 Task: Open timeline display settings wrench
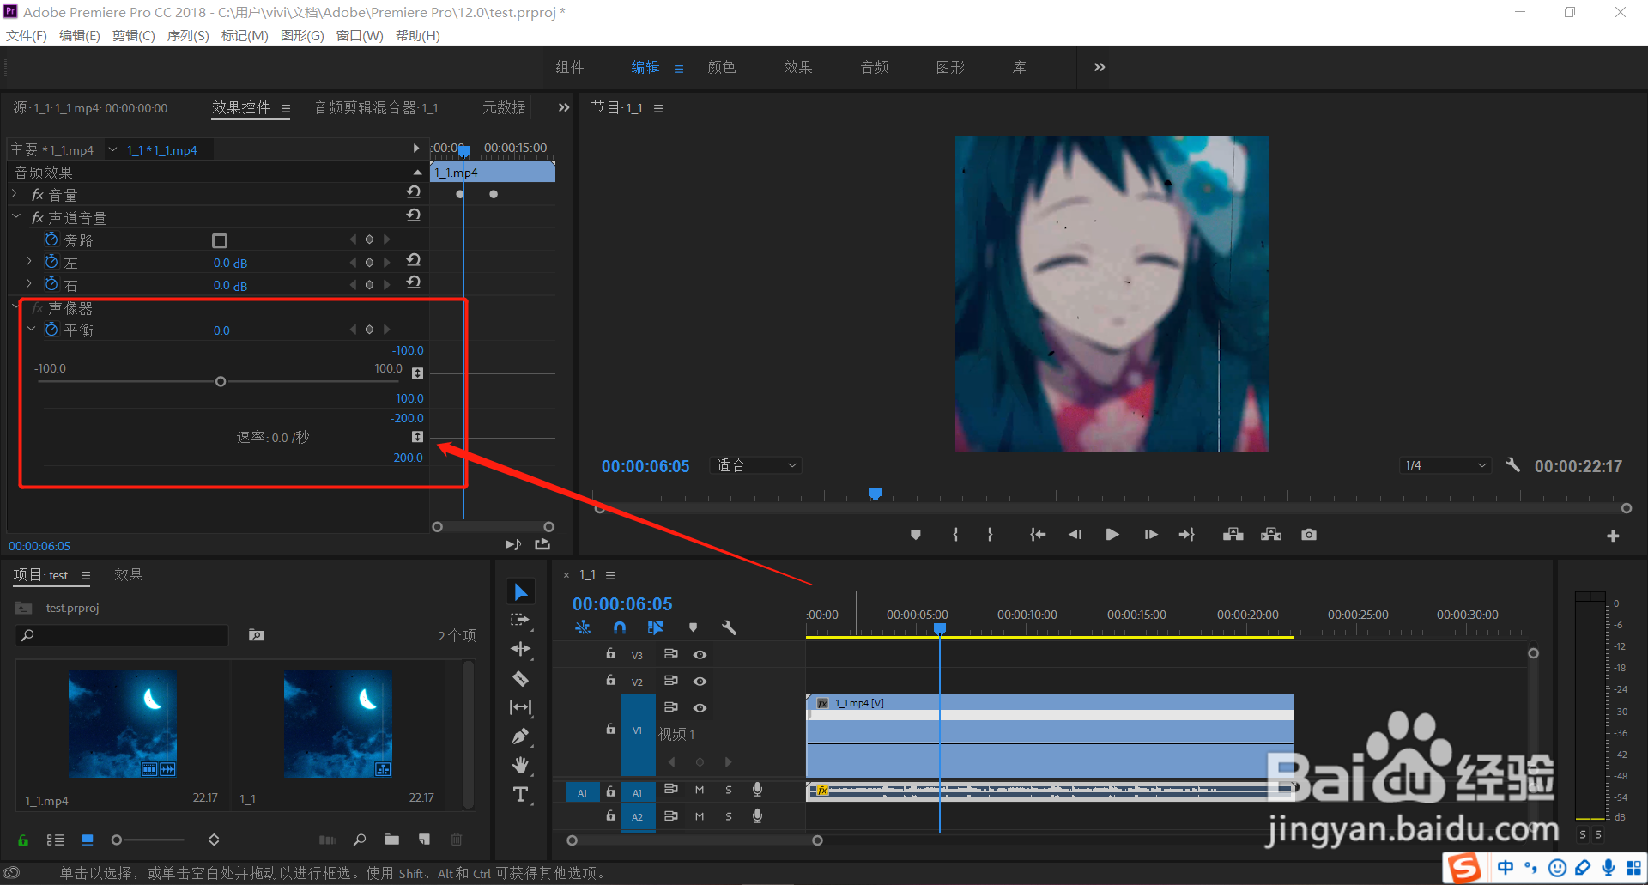[x=729, y=627]
